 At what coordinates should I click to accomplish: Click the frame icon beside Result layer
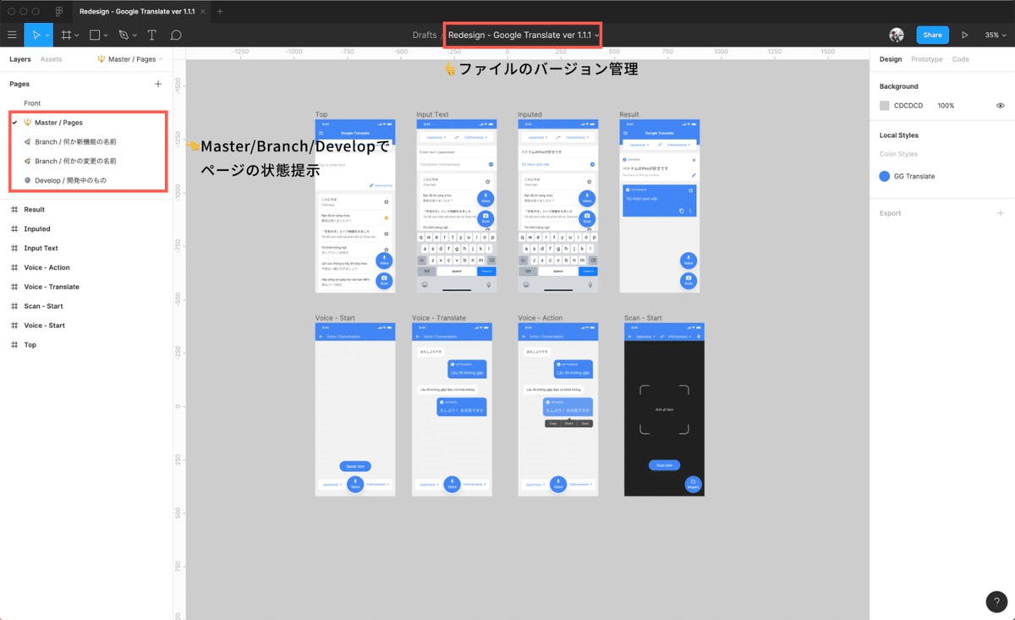point(14,209)
